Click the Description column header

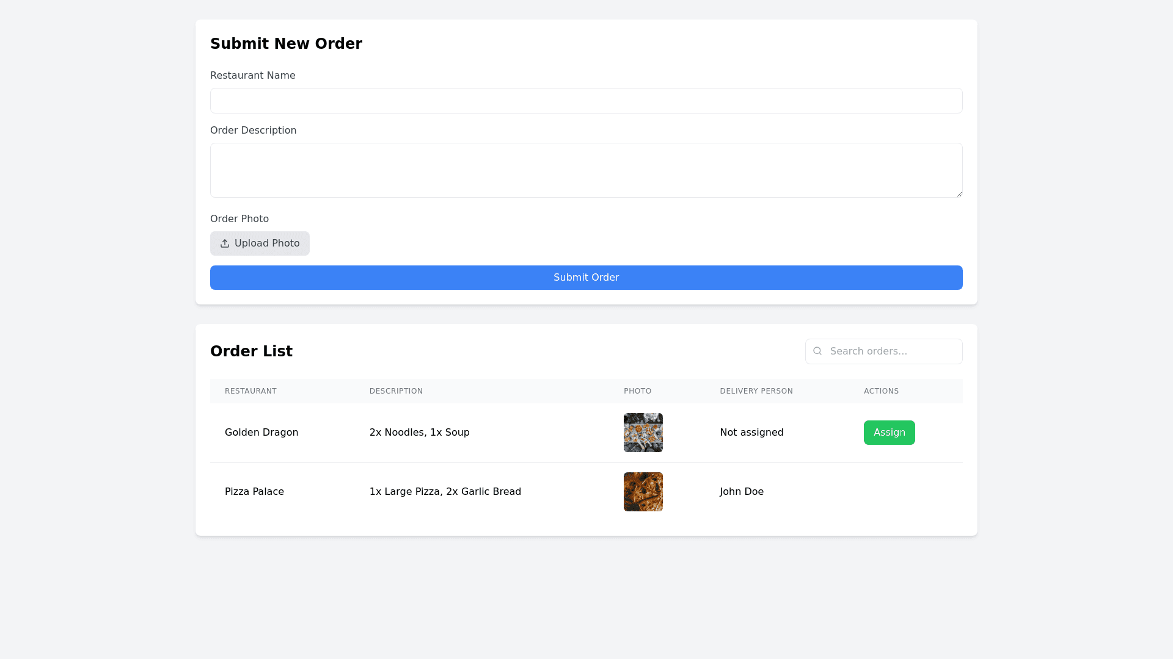click(396, 391)
